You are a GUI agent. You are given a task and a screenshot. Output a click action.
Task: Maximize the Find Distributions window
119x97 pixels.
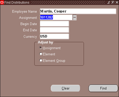pos(113,2)
